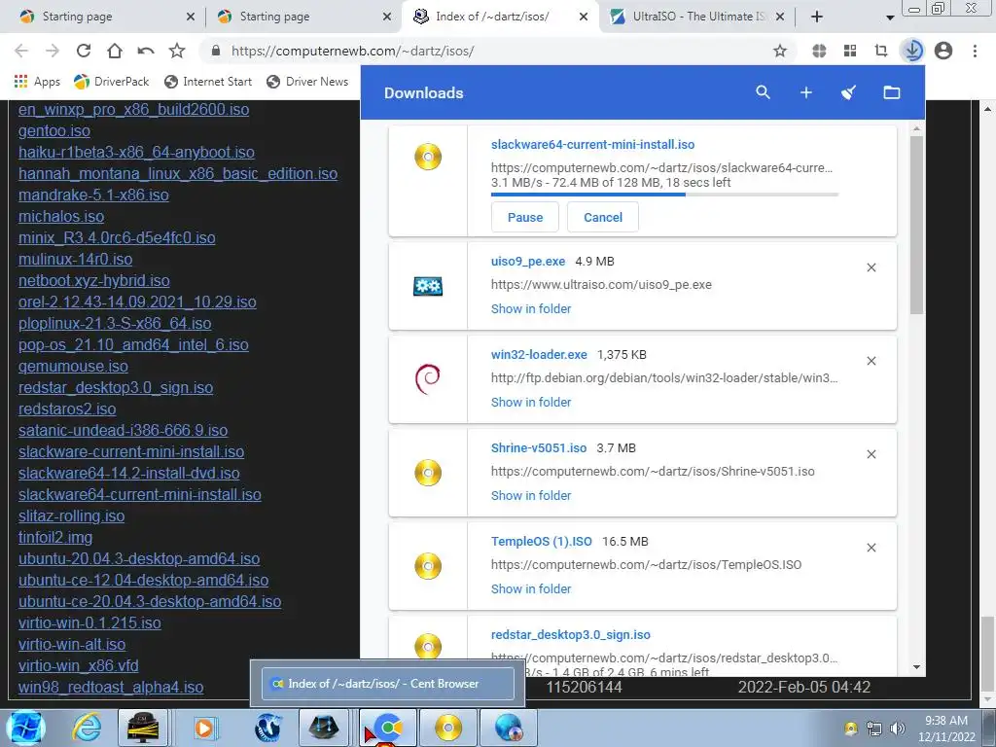
Task: Open the tab list dropdown arrow
Action: tap(890, 18)
